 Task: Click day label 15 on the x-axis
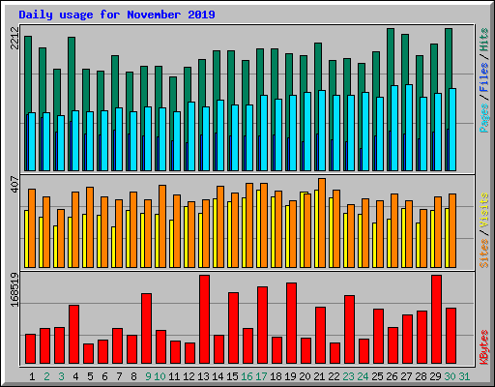coord(232,376)
